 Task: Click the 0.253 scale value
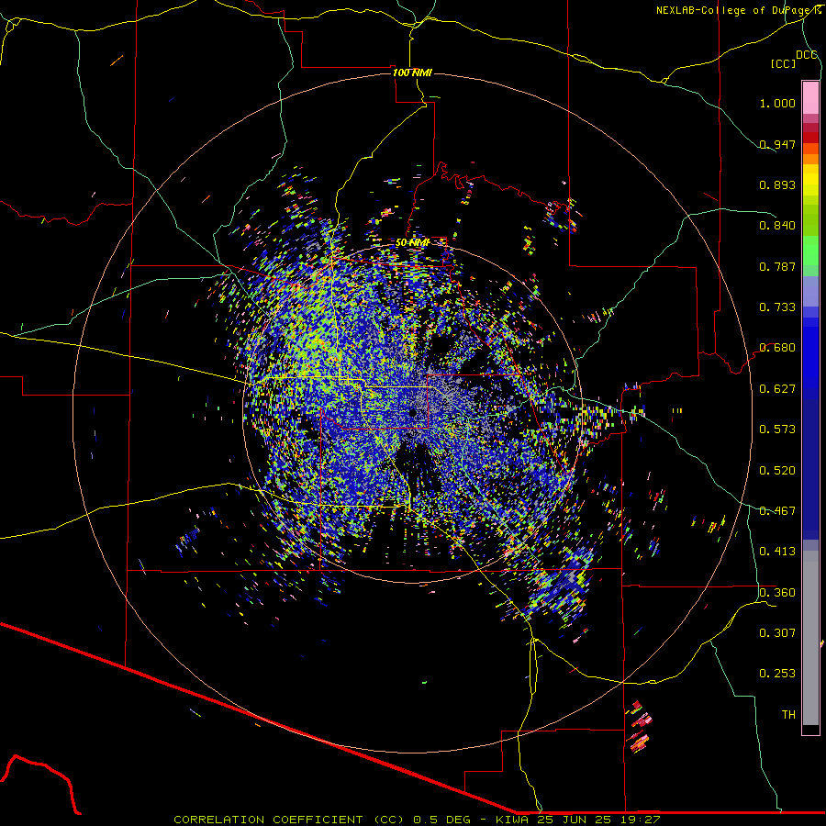(x=777, y=674)
